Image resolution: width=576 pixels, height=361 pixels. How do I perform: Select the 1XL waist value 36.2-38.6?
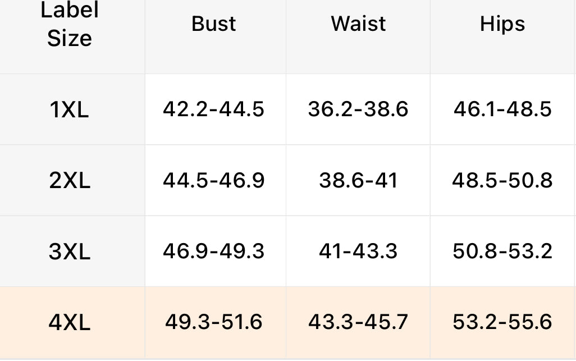coord(358,109)
